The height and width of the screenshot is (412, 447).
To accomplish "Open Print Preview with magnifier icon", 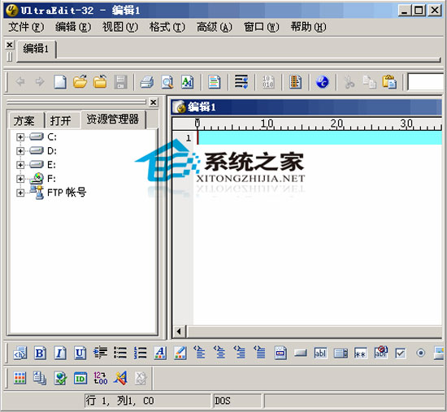I will (x=167, y=82).
